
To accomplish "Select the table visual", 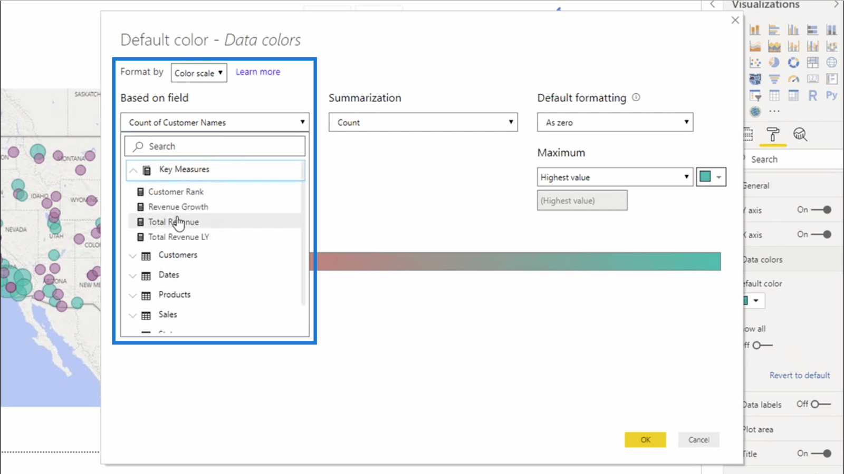I will [774, 95].
